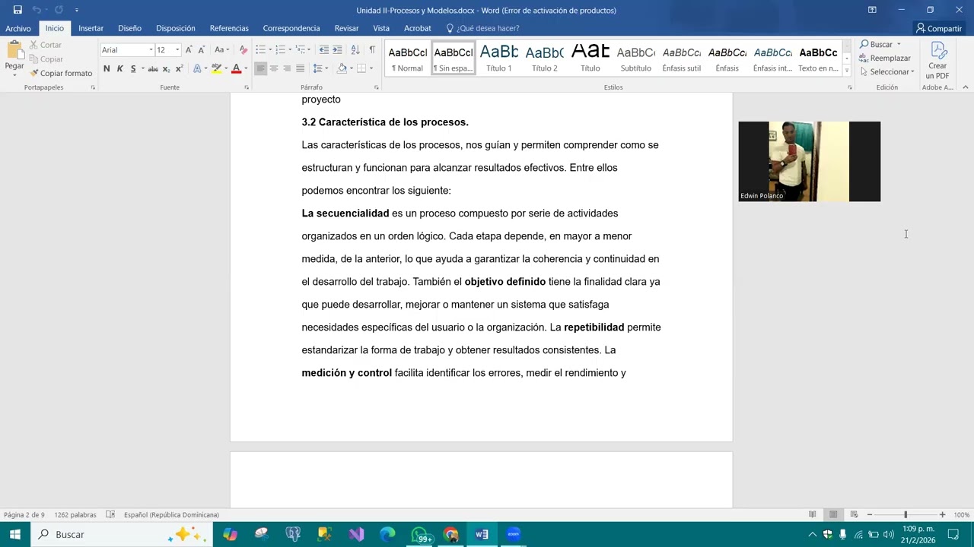This screenshot has height=547, width=974.
Task: Click the zoom slider handle
Action: pyautogui.click(x=906, y=514)
